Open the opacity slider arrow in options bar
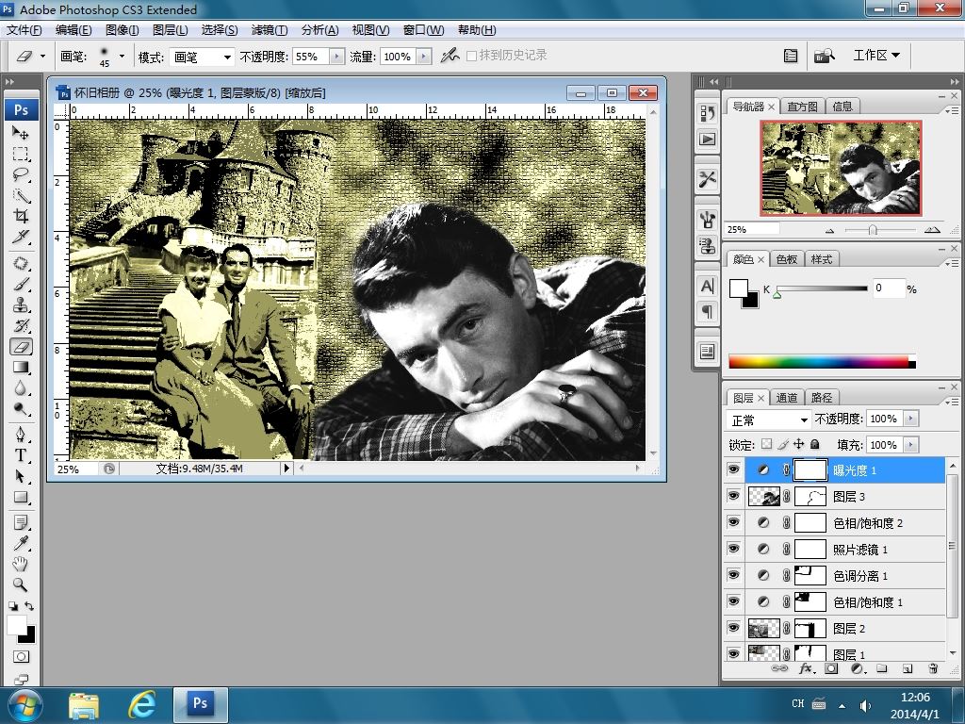The image size is (965, 724). tap(336, 57)
